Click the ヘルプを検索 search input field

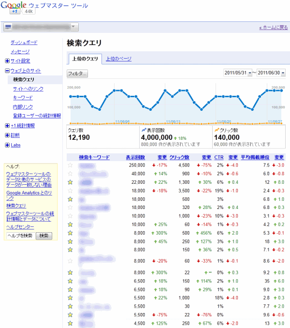coord(20,236)
